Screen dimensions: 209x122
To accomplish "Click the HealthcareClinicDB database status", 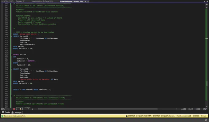I will [x=184, y=116].
